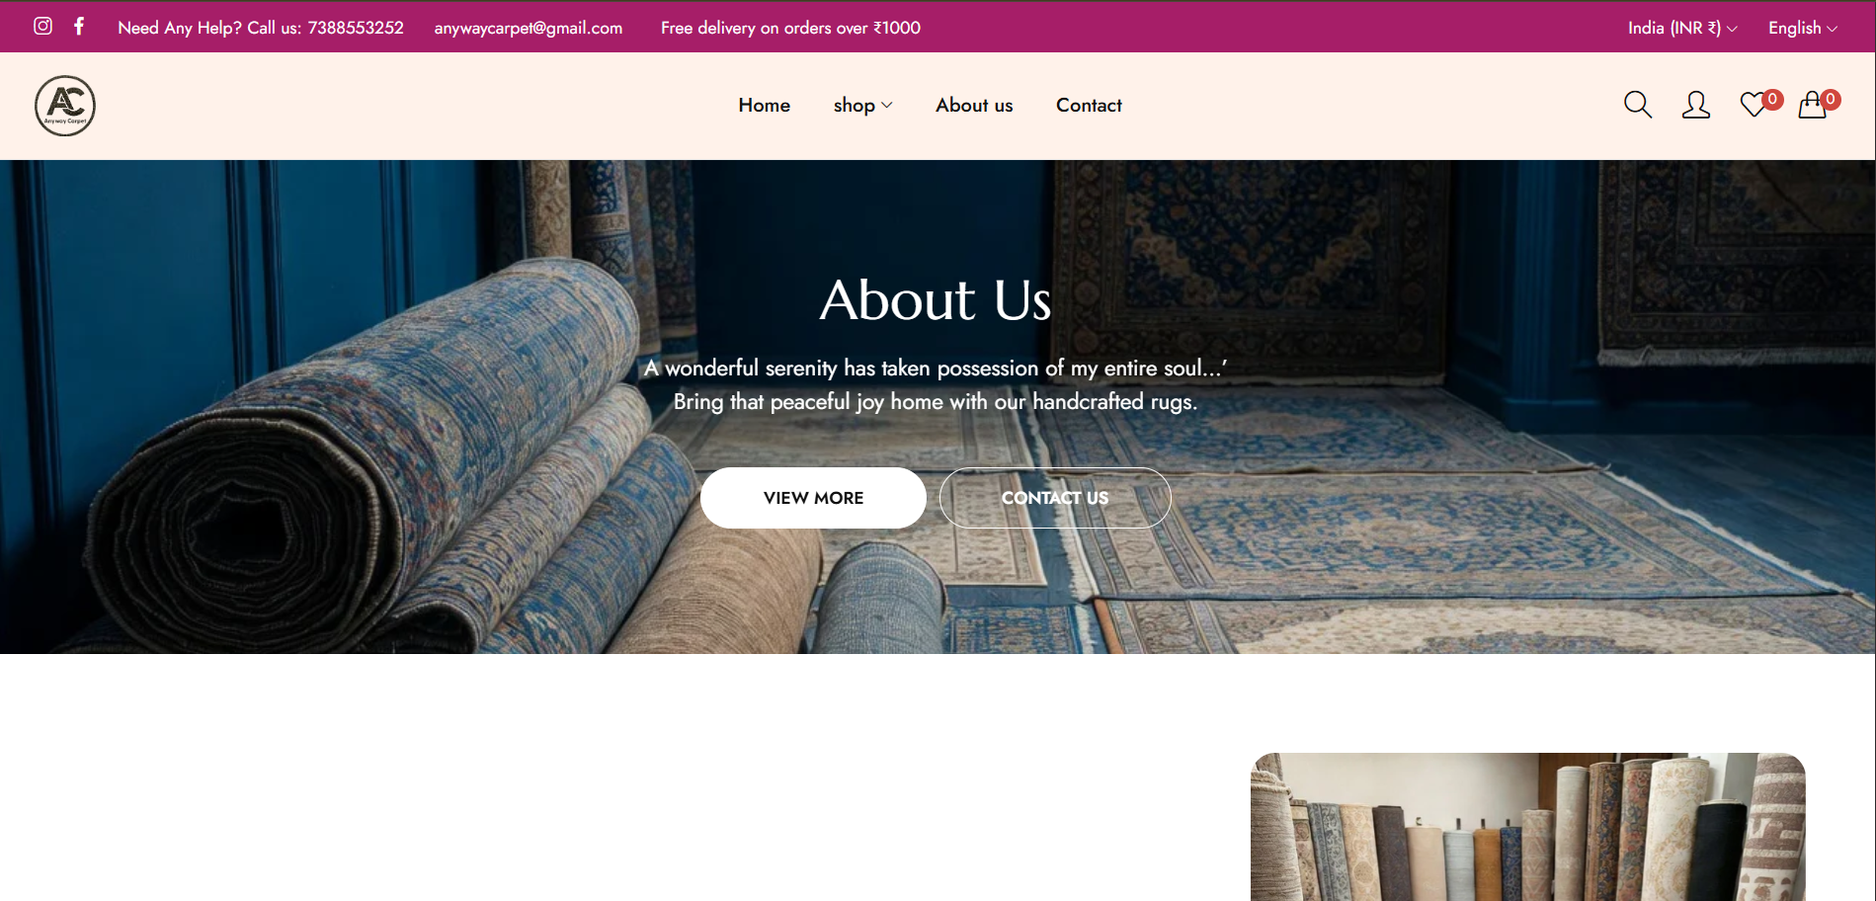Go to the Home menu item

[764, 105]
